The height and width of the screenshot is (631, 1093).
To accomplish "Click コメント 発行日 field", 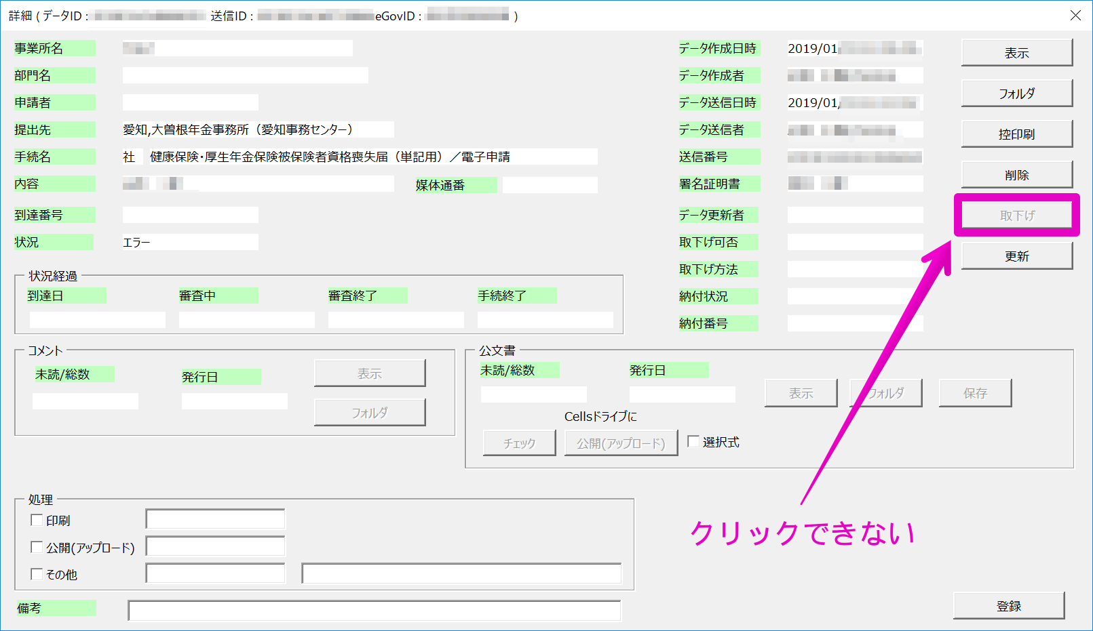I will [x=235, y=401].
